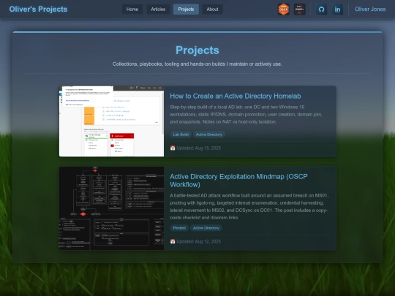Click the Collections, playbooks, tooling subtitle text
Screen dimensions: 395x296
(197, 64)
